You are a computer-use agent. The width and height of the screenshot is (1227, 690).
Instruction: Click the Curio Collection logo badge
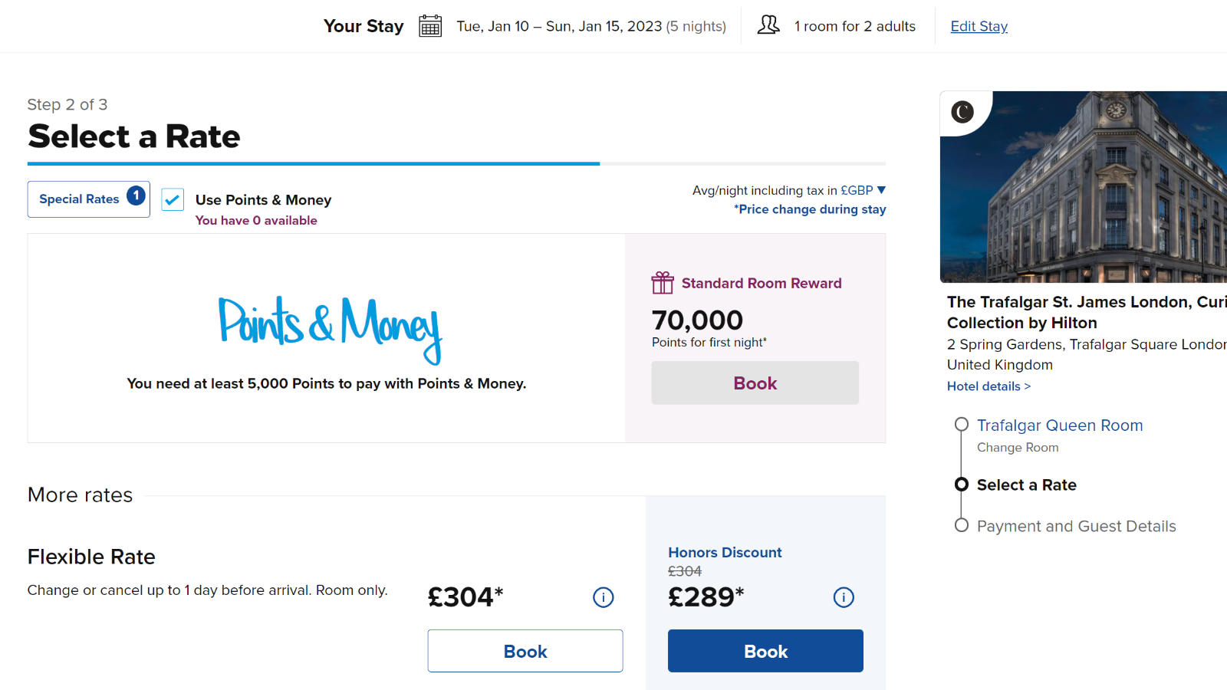pyautogui.click(x=962, y=112)
